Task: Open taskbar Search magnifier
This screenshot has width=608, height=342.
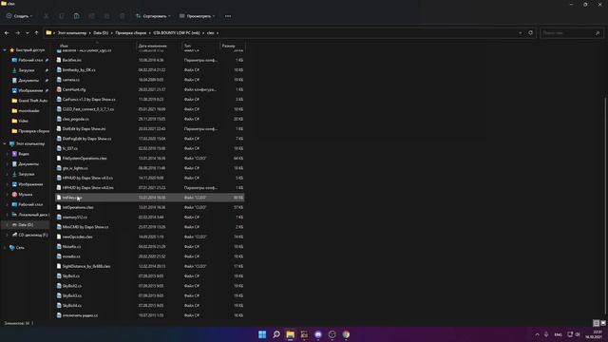Action: click(x=276, y=334)
